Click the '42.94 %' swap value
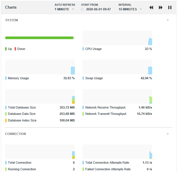 [x=146, y=78]
